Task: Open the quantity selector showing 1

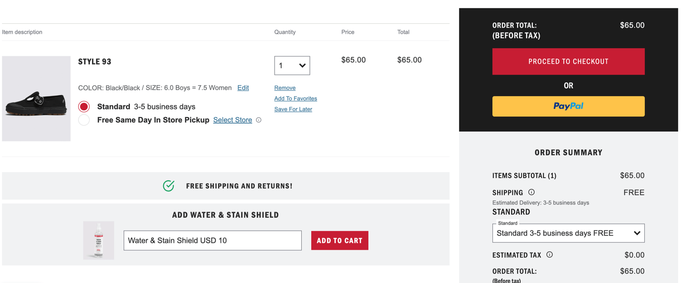Action: [x=292, y=66]
